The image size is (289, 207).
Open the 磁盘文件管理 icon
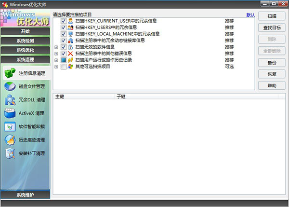(10, 87)
